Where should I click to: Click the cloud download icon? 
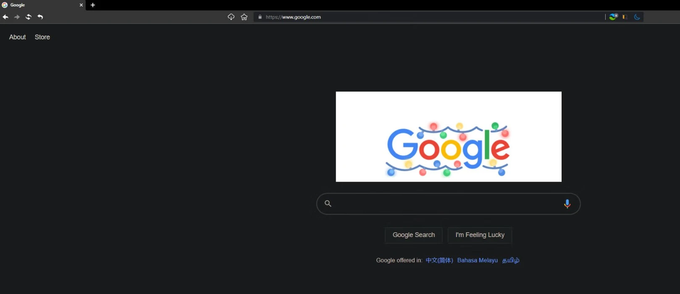pos(231,17)
